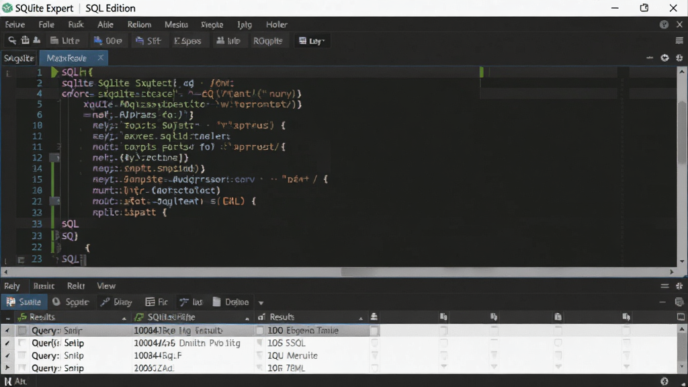Click the editor vertical scrollbar down arrow
Screen dimensions: 688x387
(681, 261)
